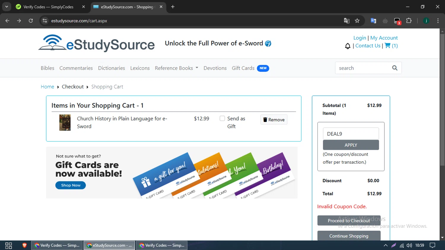Select the eStudySource.com Shopping tab

[127, 7]
